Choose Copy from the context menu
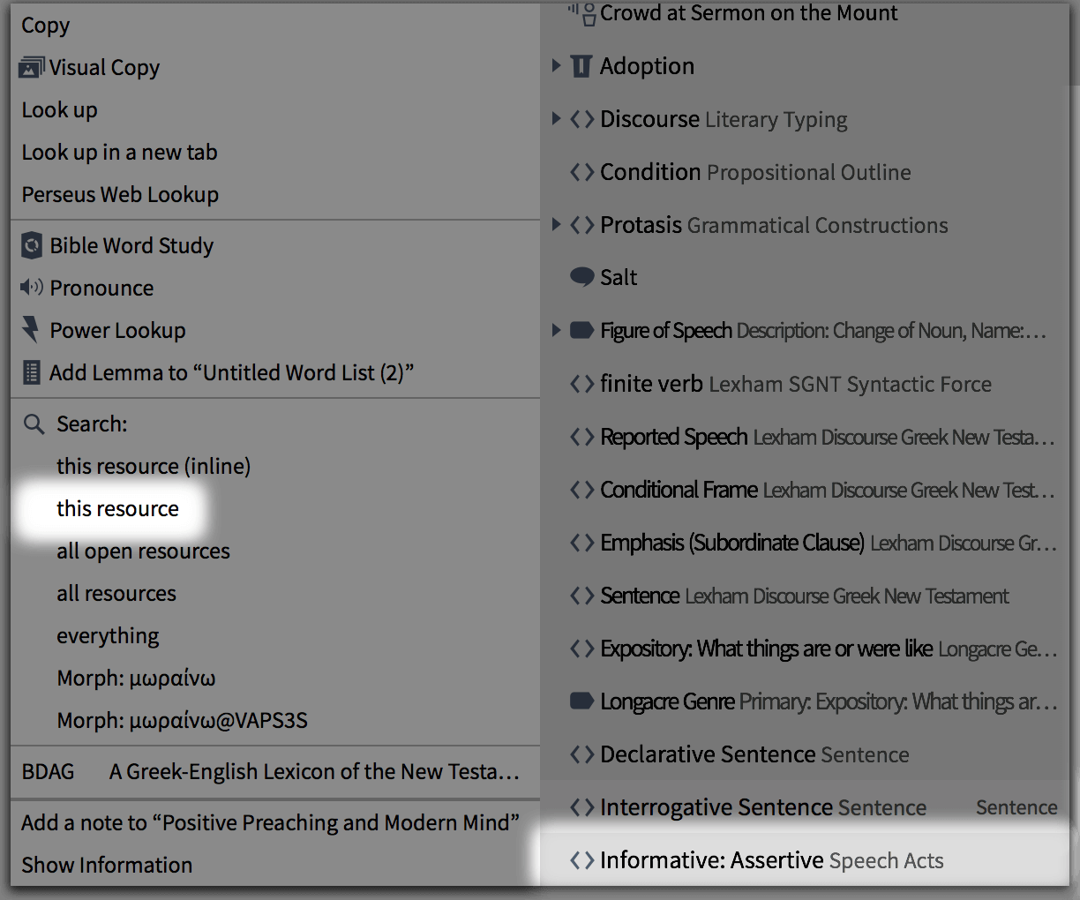The image size is (1080, 900). 46,26
